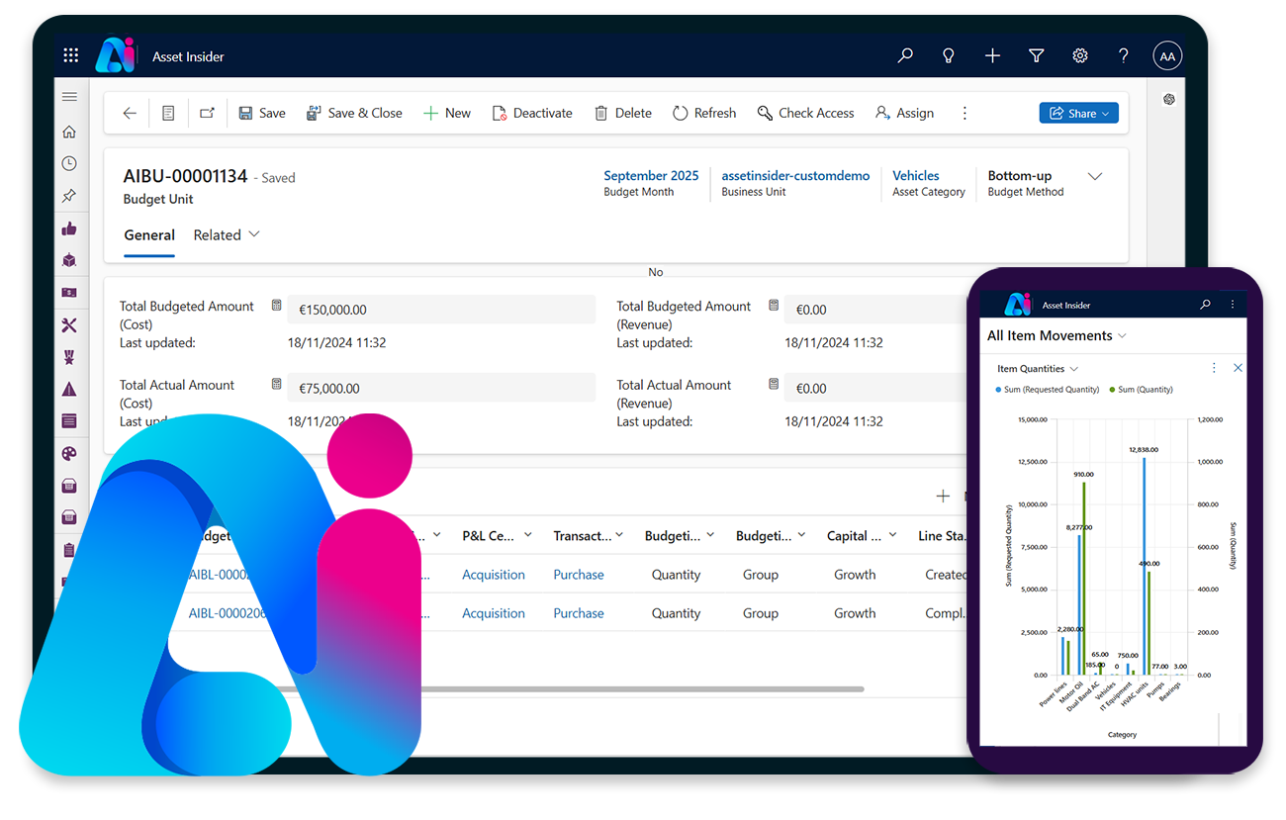Go to Home in the sidebar
Viewport: 1286px width, 820px height.
pyautogui.click(x=69, y=132)
